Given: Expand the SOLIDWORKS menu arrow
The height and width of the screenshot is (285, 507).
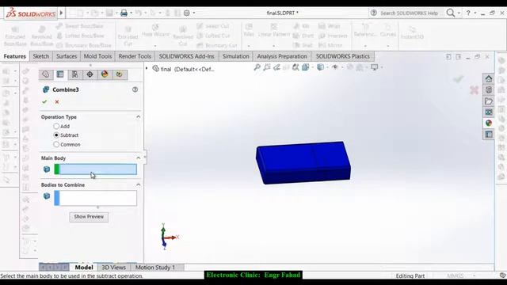Looking at the screenshot, I should [x=62, y=13].
